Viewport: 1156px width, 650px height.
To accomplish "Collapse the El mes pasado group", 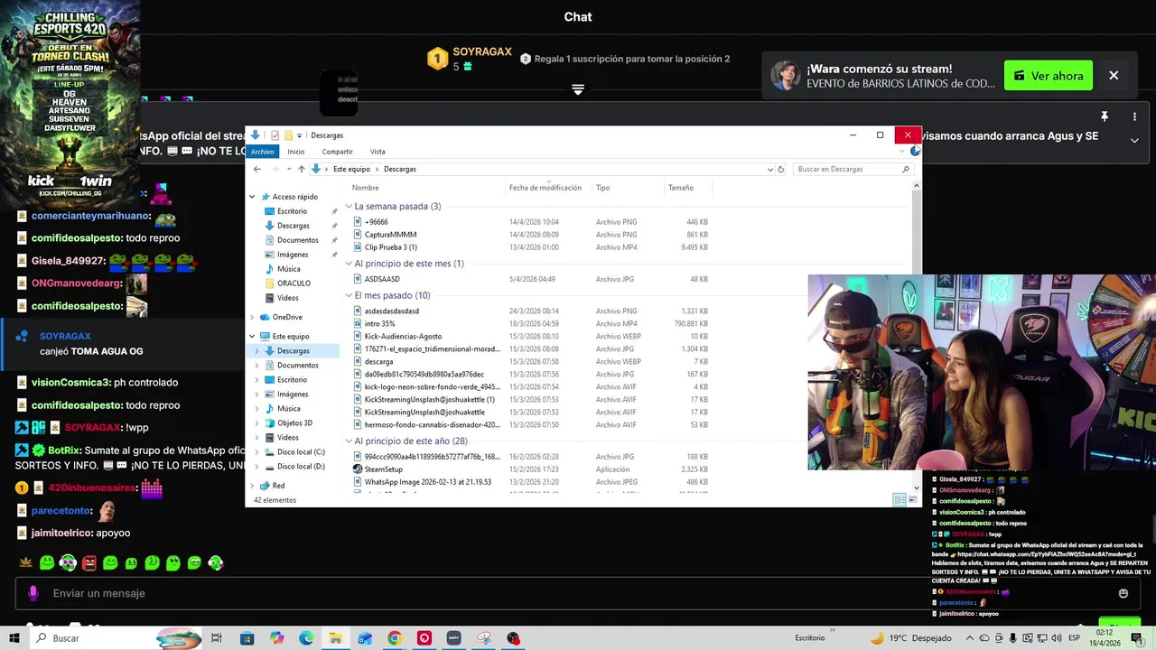I will click(x=349, y=295).
